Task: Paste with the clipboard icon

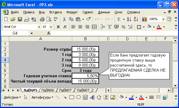Action: click(x=78, y=19)
